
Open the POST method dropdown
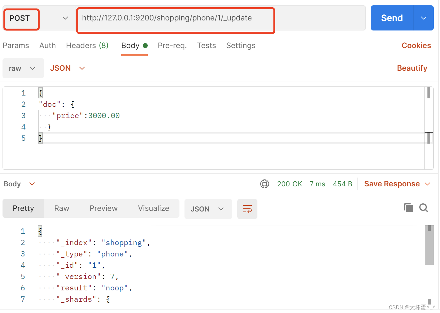[x=39, y=18]
